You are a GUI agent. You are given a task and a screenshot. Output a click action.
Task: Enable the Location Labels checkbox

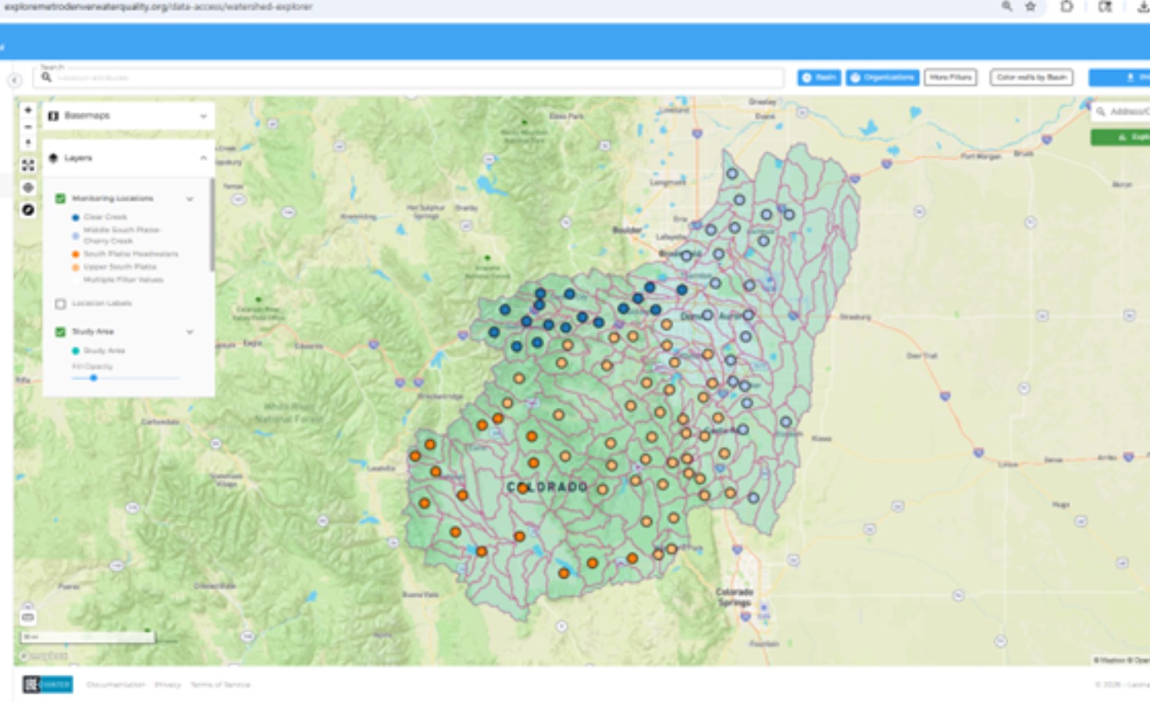(x=60, y=303)
